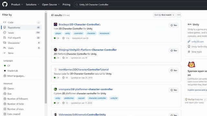
Task: Focus the search field with Unity 2d query
Action: click(x=141, y=5)
